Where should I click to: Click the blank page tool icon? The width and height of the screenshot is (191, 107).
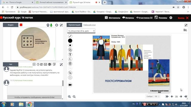(x=70, y=77)
